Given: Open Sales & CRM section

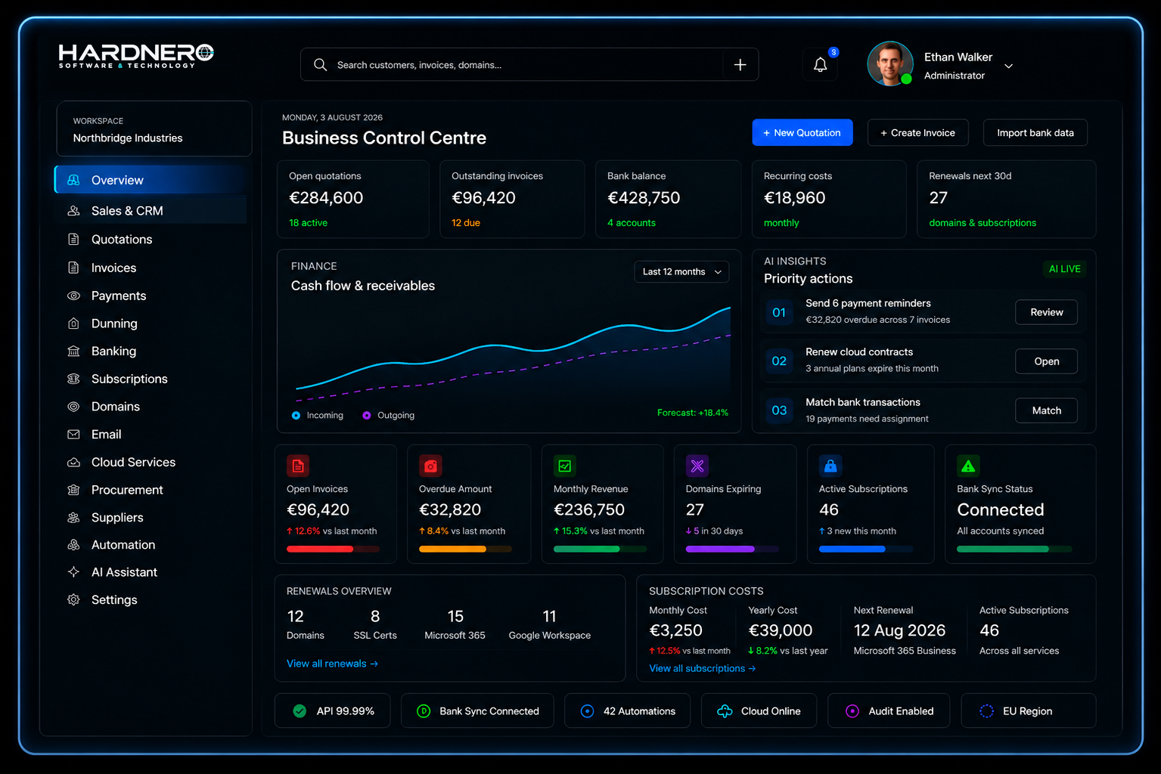Looking at the screenshot, I should (x=151, y=211).
